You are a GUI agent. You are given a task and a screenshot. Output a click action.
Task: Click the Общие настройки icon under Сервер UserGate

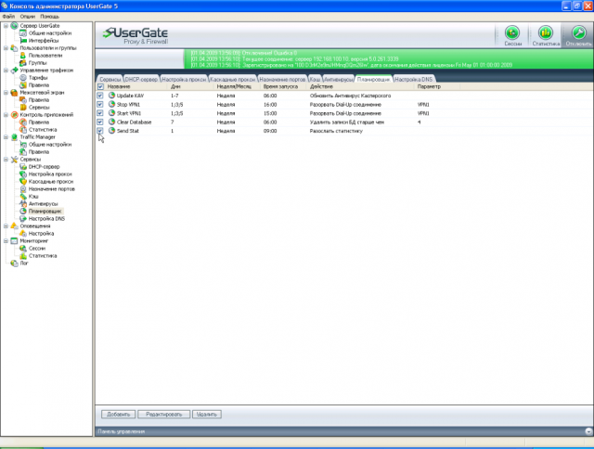23,33
